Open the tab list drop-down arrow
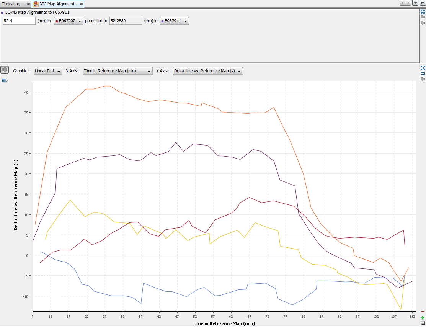426x327 pixels. tap(415, 3)
